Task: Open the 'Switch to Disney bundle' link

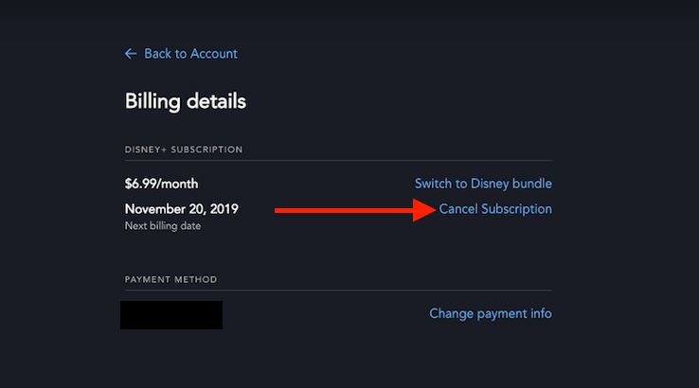Action: click(x=483, y=184)
